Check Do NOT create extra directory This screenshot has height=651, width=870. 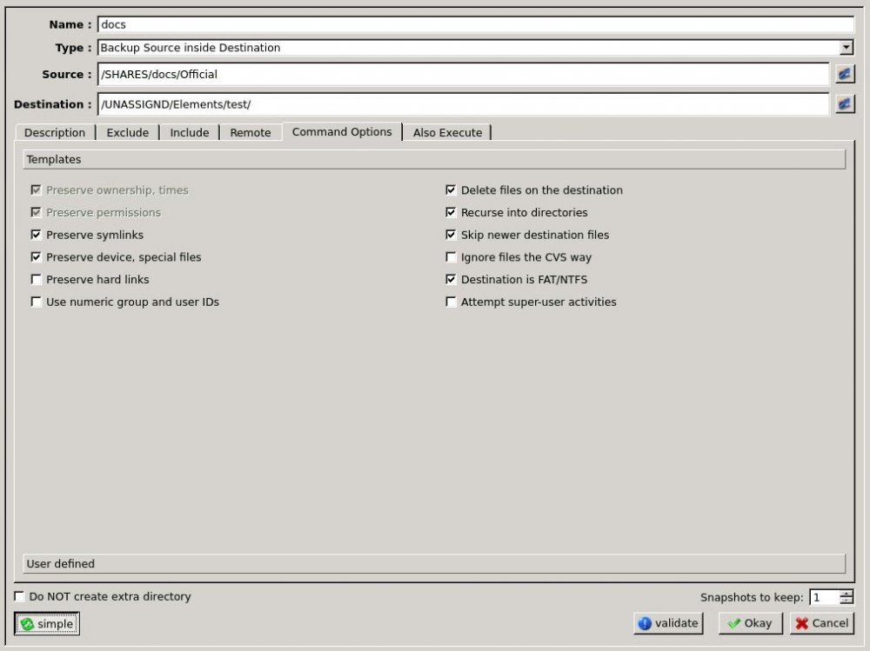(x=19, y=596)
